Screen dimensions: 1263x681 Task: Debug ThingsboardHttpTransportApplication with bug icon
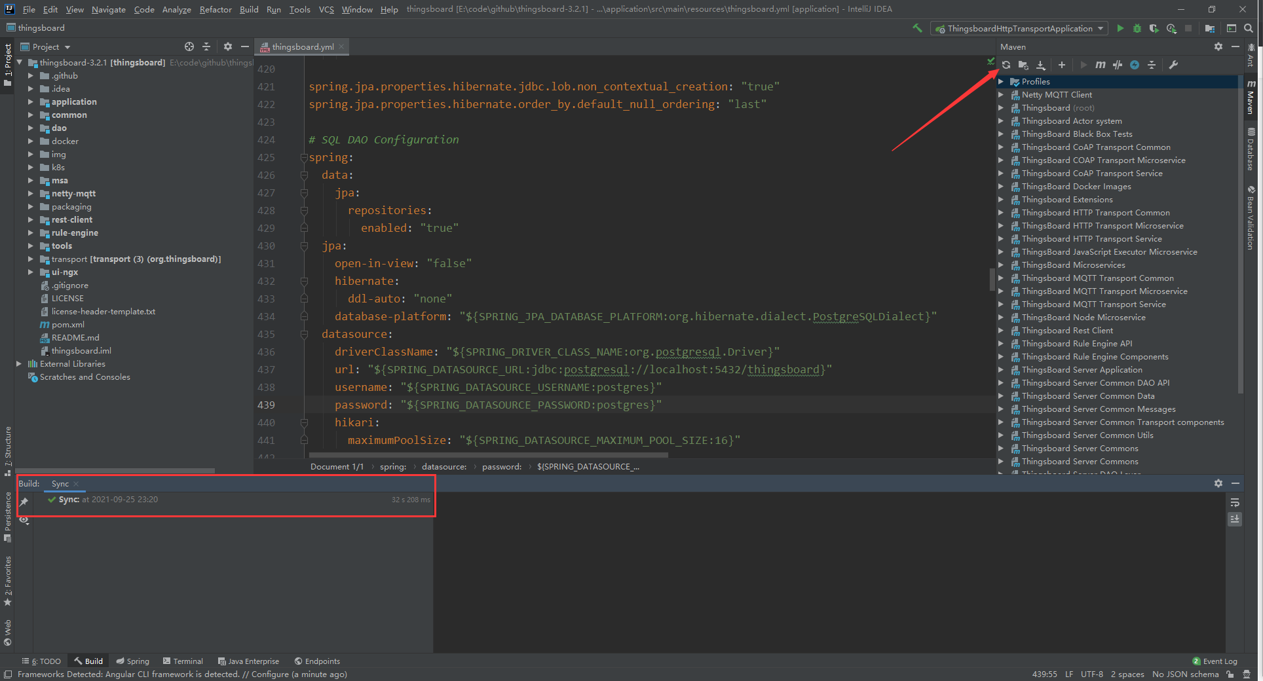1137,29
